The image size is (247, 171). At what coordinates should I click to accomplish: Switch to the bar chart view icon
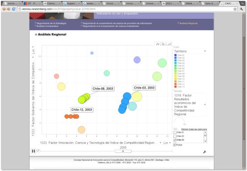click(x=163, y=44)
